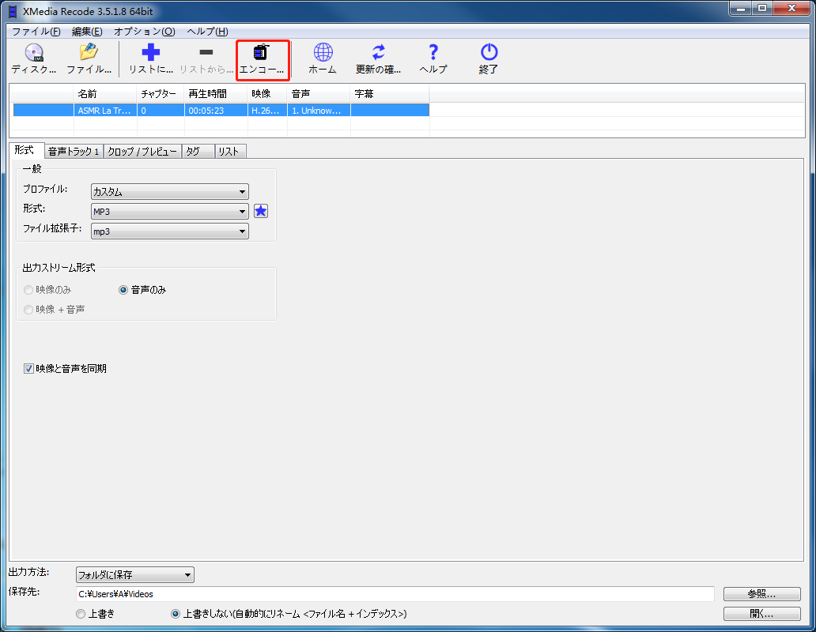Click the XMedia Recode title bar icon
This screenshot has height=632, width=816.
pos(13,11)
